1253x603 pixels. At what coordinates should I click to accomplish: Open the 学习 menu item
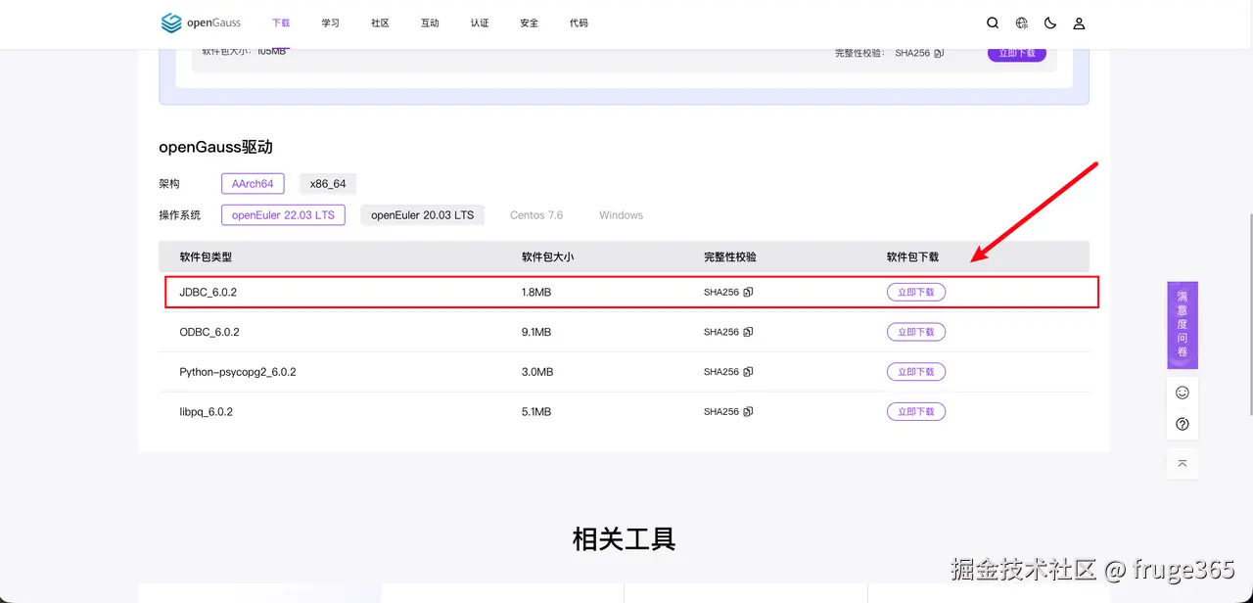tap(330, 23)
